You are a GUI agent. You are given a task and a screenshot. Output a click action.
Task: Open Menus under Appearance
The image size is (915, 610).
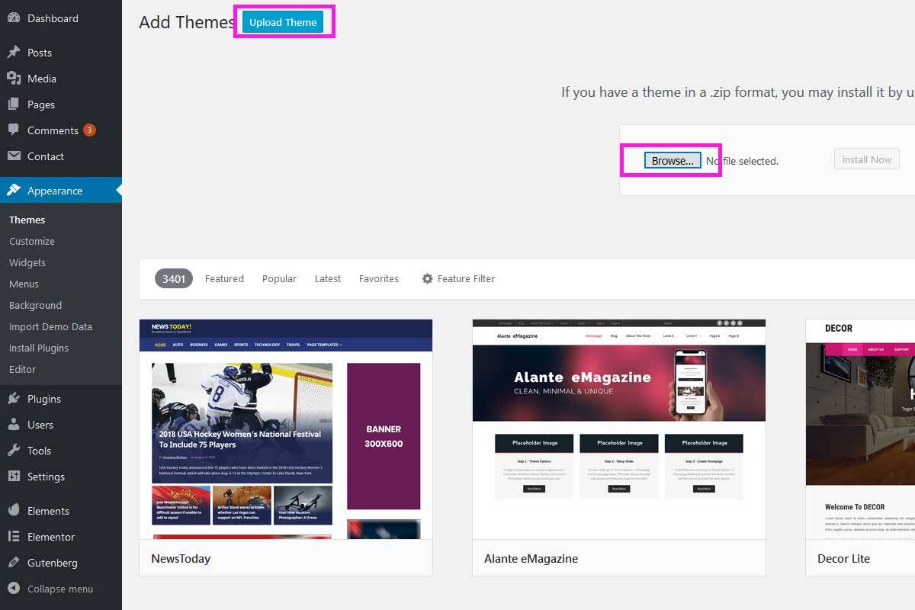[x=24, y=284]
